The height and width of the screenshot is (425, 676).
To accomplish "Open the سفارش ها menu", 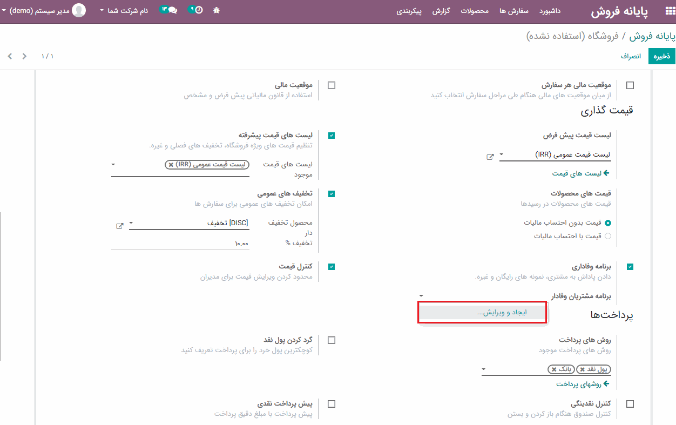I will [x=513, y=11].
